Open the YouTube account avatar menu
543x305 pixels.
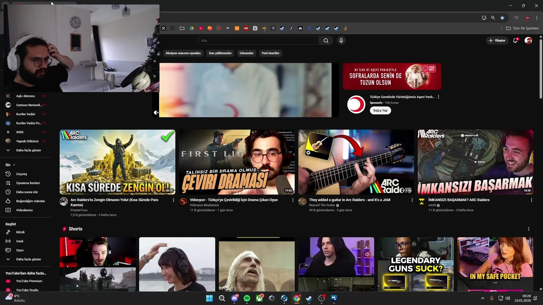tap(528, 41)
